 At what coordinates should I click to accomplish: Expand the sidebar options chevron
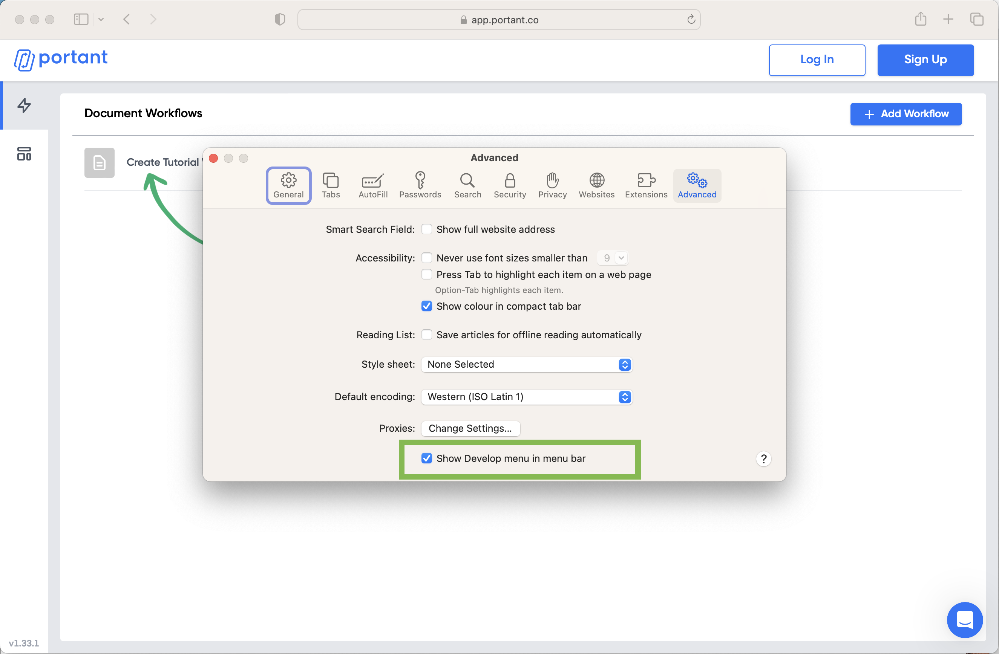[101, 19]
